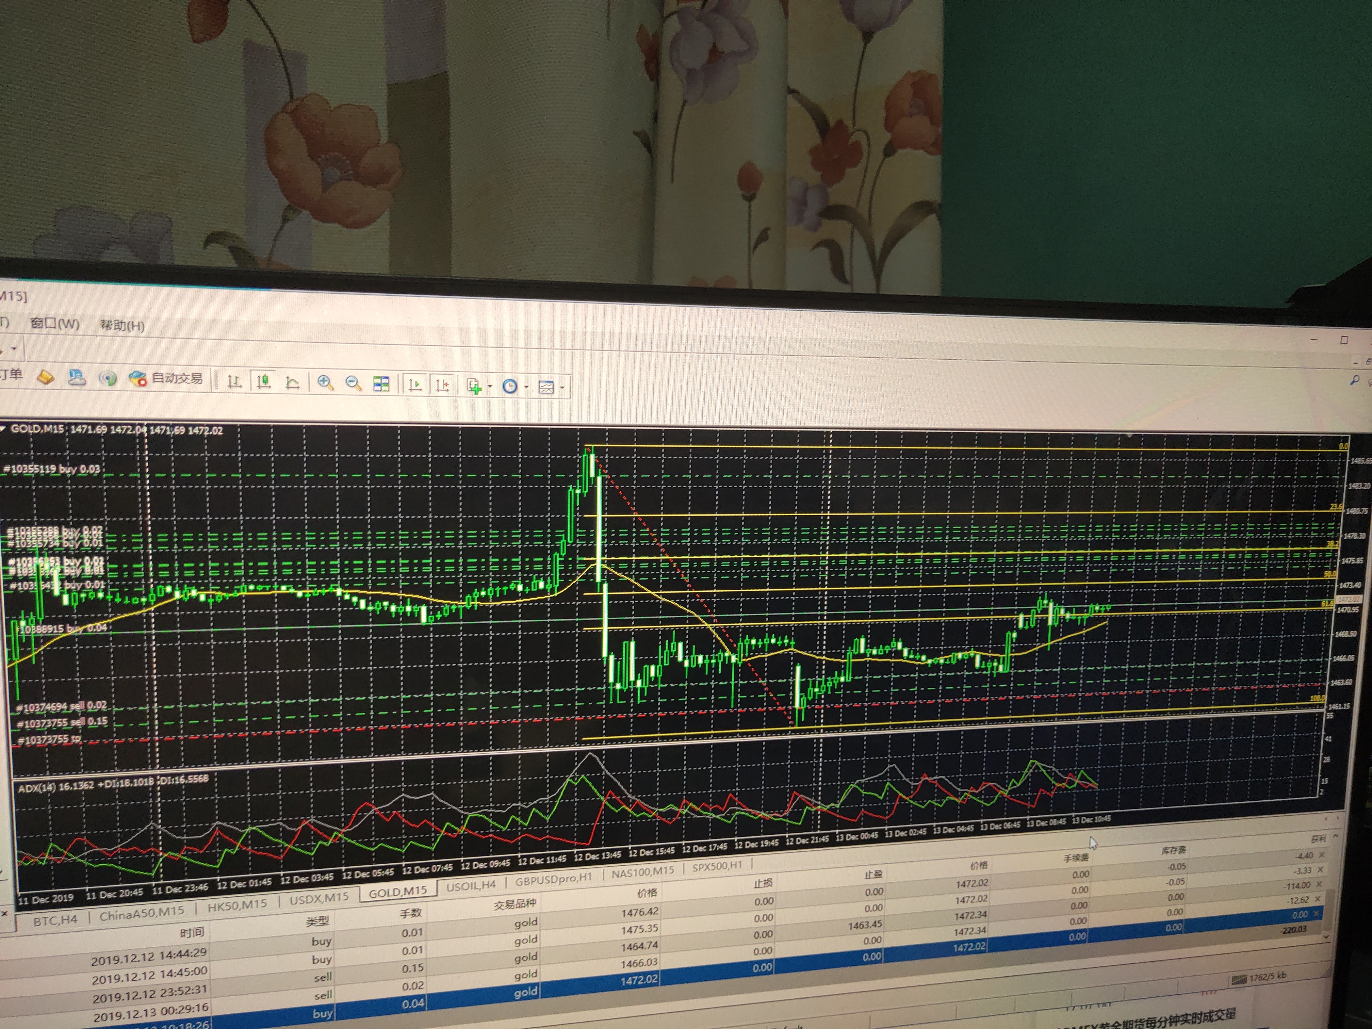Click the Templates icon in toolbar
This screenshot has width=1372, height=1029.
click(546, 388)
